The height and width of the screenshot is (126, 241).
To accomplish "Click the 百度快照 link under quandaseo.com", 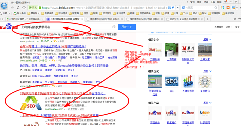I will tap(73, 109).
